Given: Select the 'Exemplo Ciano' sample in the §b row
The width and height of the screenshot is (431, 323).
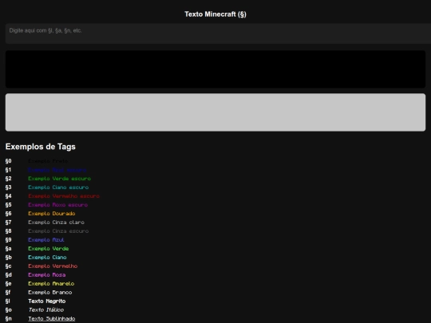Looking at the screenshot, I should (x=47, y=258).
